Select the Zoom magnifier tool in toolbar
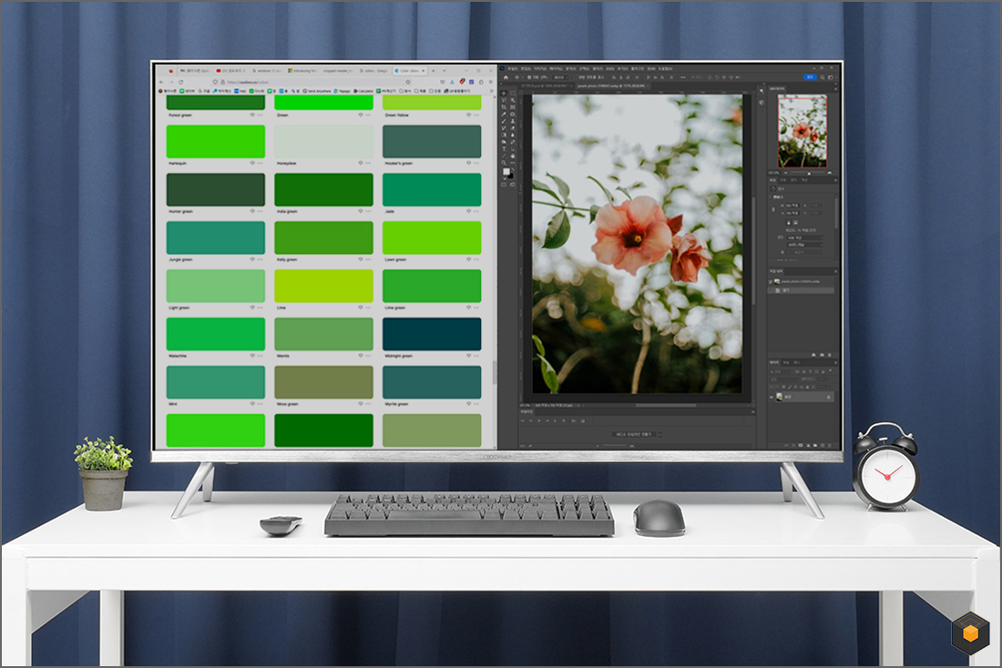 (505, 163)
